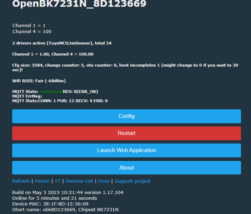Click the 'MQTT ErrMsg:' line
251x214 pixels.
[x=27, y=96]
